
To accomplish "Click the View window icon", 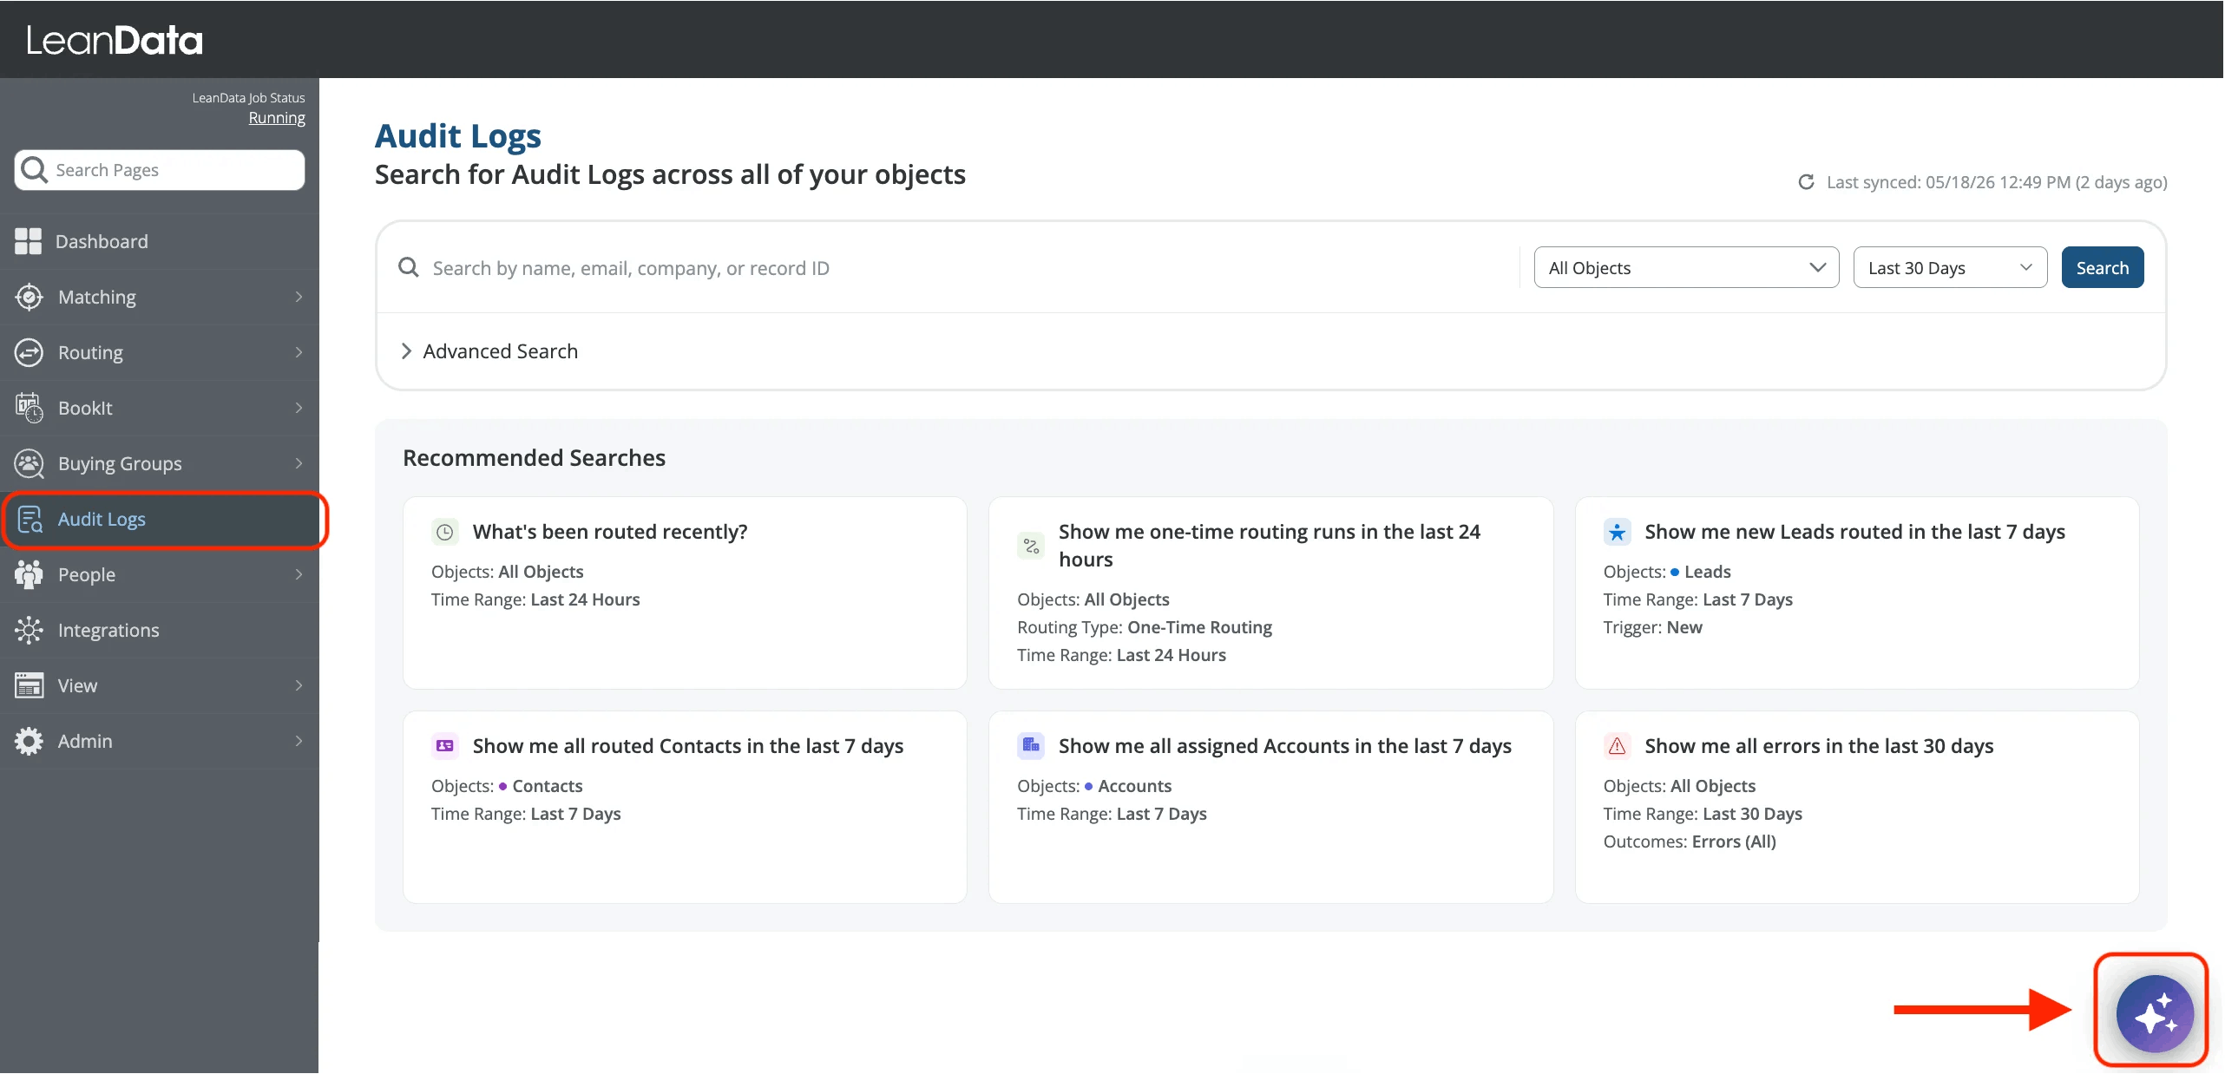I will tap(29, 685).
